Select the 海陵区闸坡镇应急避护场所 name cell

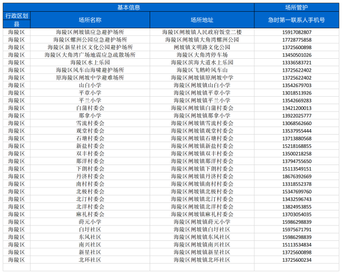pos(90,32)
